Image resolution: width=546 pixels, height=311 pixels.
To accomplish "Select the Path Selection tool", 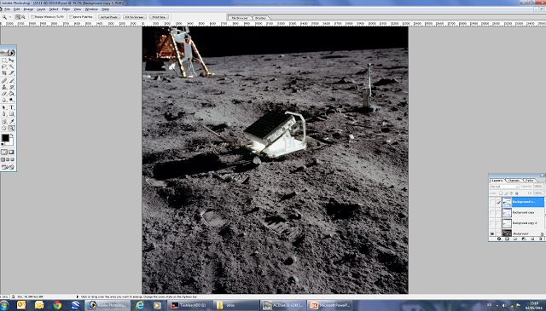I will [4, 107].
